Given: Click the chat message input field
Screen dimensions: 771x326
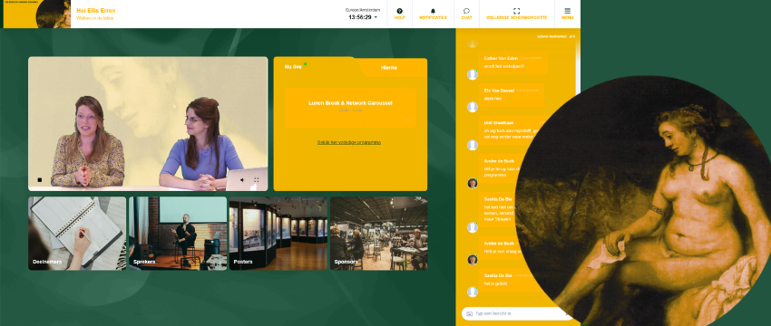Looking at the screenshot, I should [x=517, y=313].
